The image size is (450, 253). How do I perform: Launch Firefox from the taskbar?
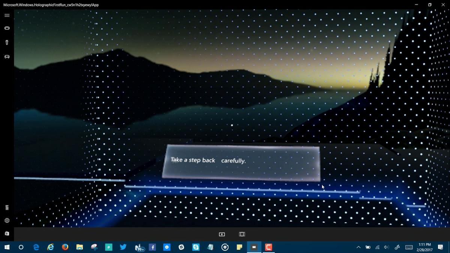coord(65,247)
